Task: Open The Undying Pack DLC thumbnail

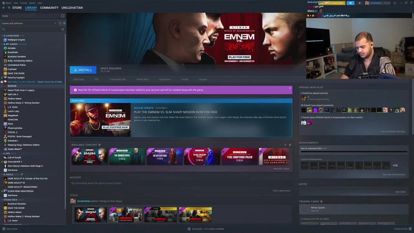Action: click(240, 156)
